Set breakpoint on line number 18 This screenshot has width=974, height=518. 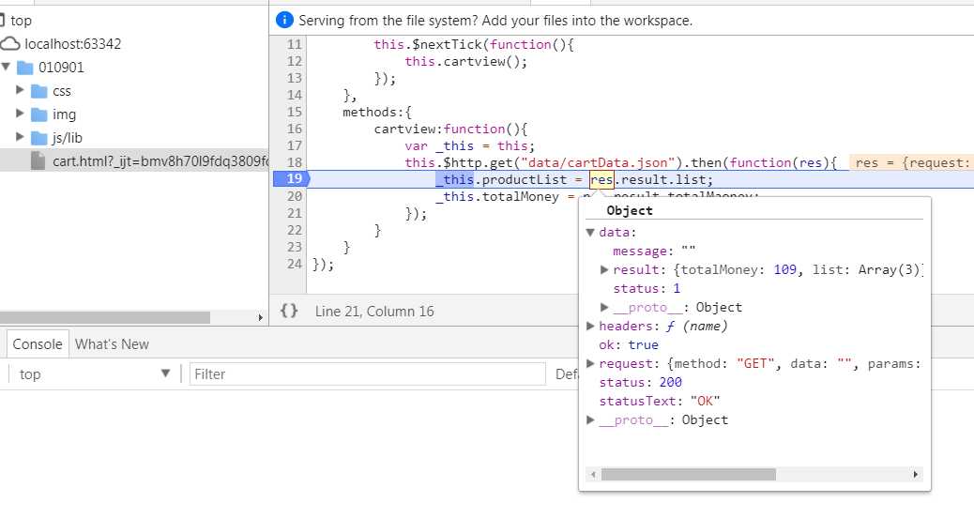click(x=295, y=162)
